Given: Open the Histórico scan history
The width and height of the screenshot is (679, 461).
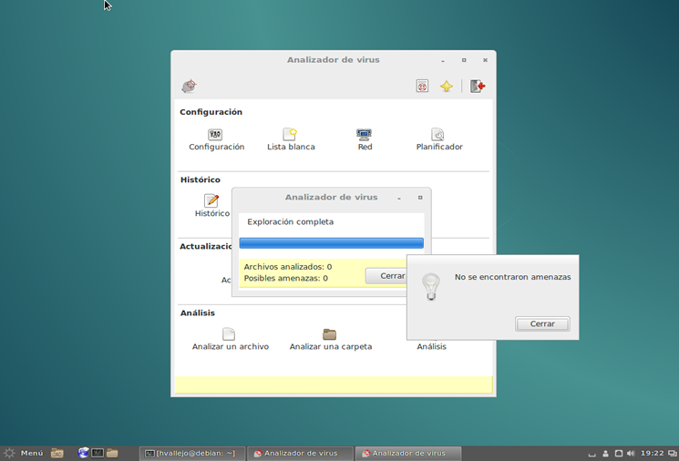Looking at the screenshot, I should [211, 201].
